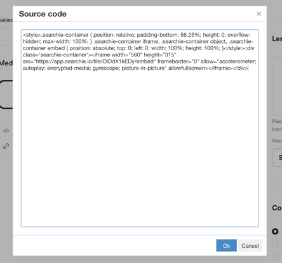Close the Source code dialog
The image size is (282, 263).
258,14
